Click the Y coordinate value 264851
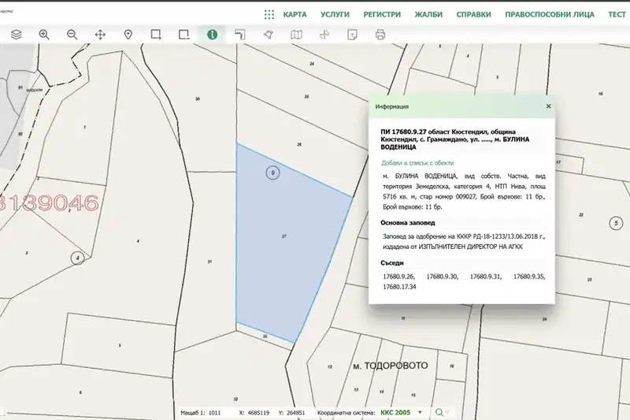This screenshot has width=630, height=420. click(296, 413)
